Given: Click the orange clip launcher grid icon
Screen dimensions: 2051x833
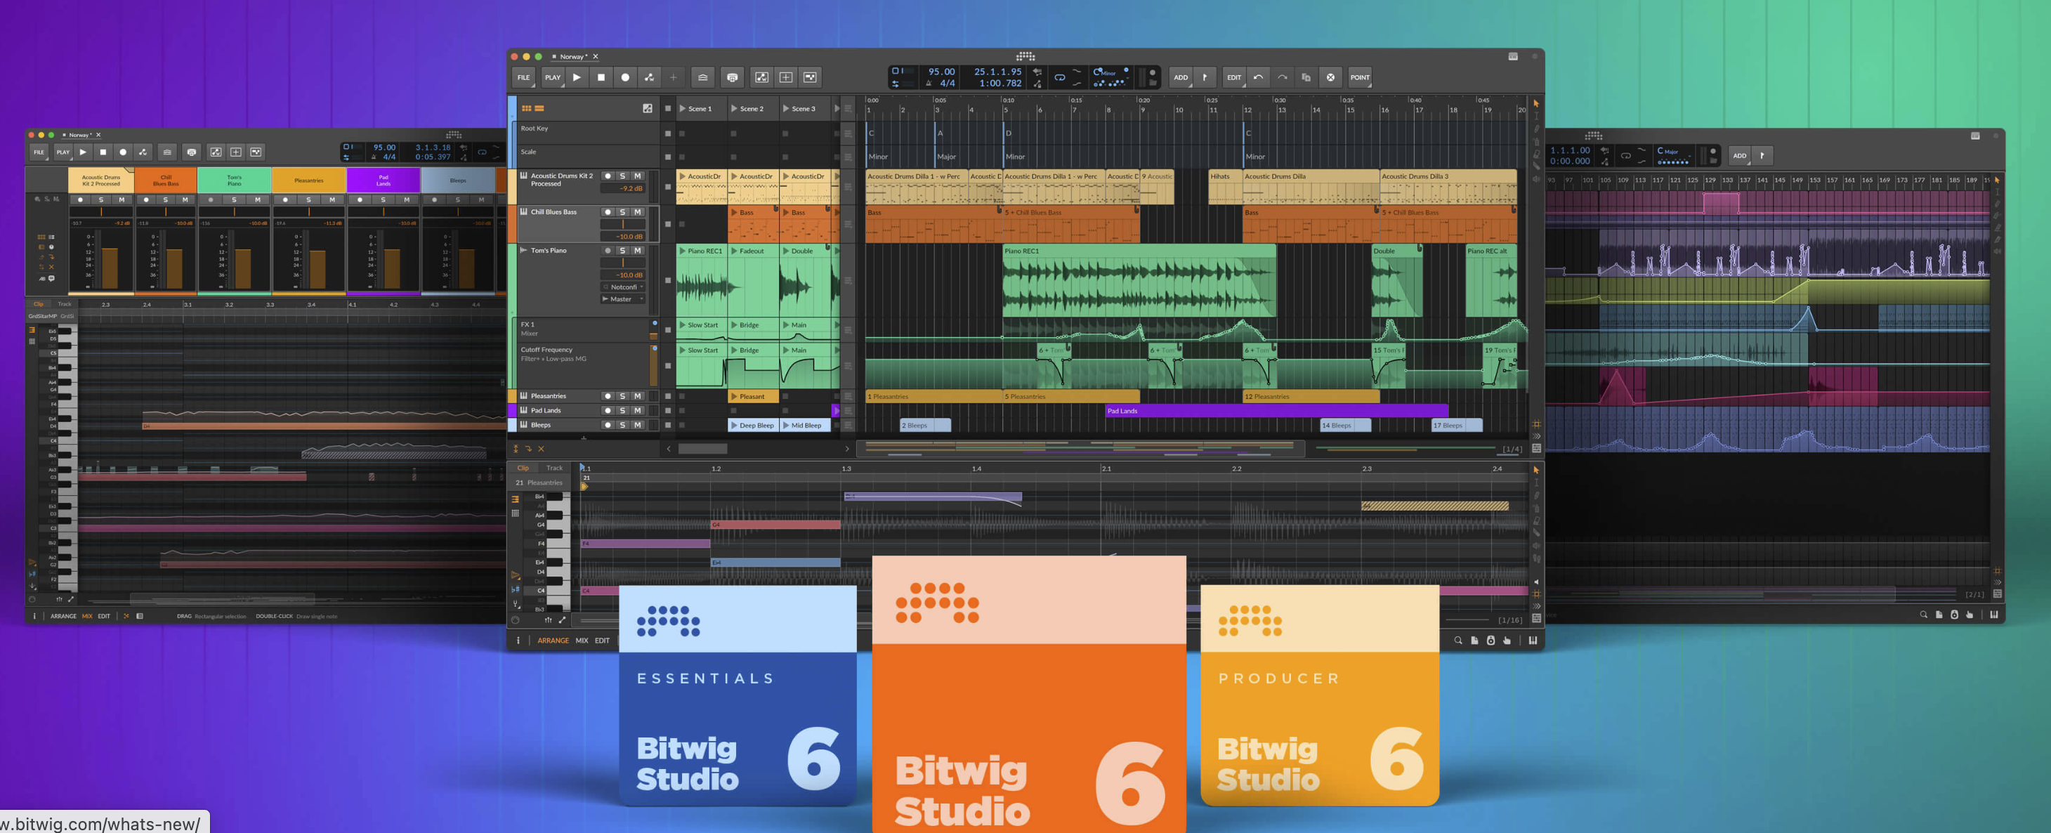Looking at the screenshot, I should click(x=526, y=108).
